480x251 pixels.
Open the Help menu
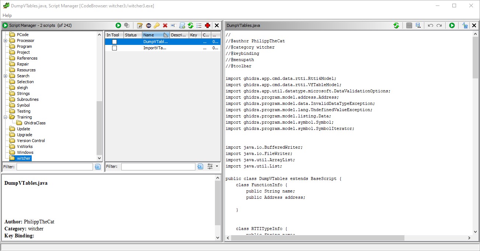tap(7, 15)
